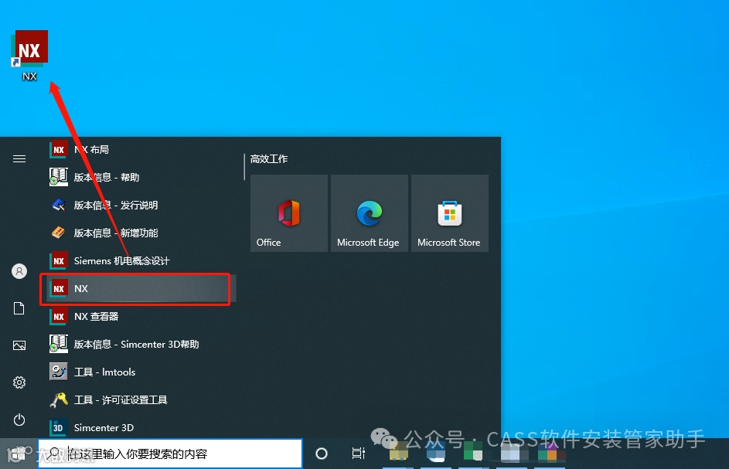Click the Cortana circle on taskbar
Screen dimensions: 729x469
click(322, 454)
